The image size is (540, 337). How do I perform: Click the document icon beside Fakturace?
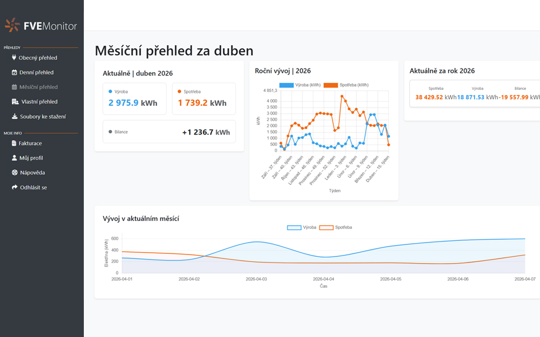[14, 143]
